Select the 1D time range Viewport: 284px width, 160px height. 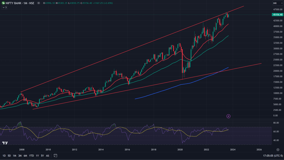tap(4, 156)
